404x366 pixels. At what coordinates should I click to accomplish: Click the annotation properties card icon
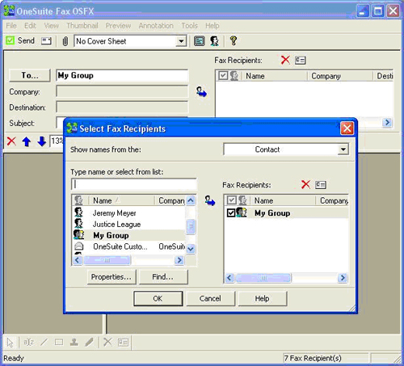pos(123,343)
